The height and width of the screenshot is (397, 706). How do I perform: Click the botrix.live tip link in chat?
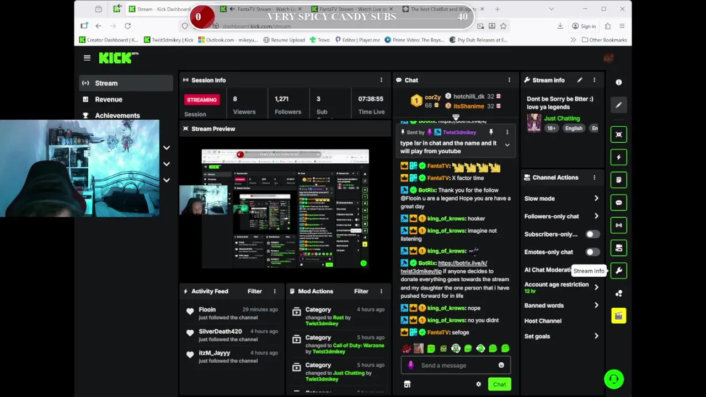coord(444,267)
